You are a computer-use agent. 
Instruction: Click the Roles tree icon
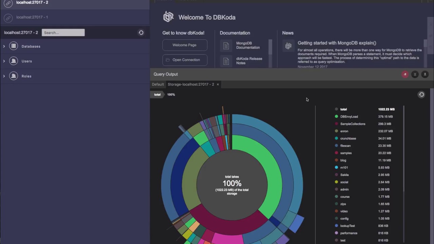pos(14,76)
